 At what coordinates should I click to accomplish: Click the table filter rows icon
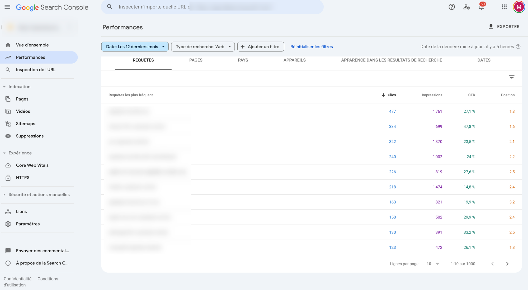pyautogui.click(x=511, y=77)
